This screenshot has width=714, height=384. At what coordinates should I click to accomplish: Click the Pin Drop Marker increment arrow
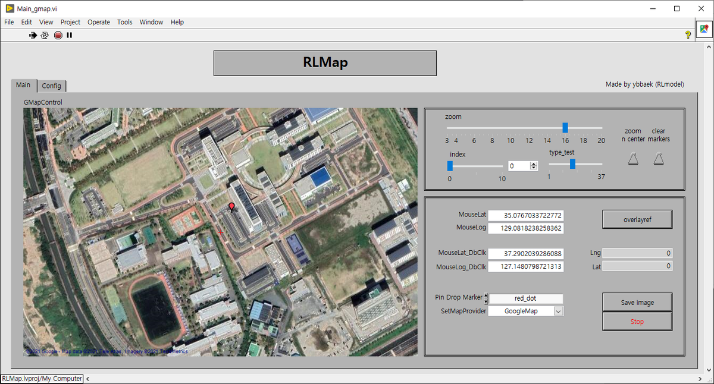486,295
